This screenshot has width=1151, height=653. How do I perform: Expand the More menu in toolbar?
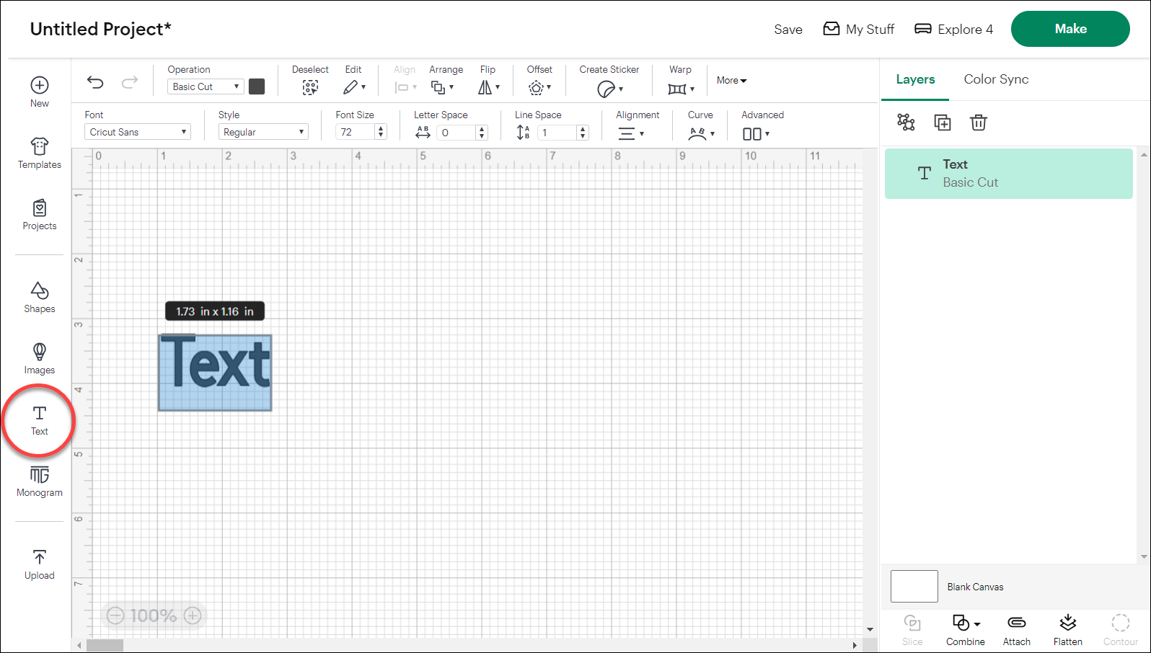731,81
